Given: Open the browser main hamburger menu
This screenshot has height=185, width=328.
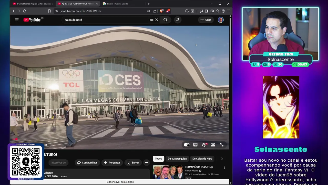Looking at the screenshot, I should [x=228, y=11].
